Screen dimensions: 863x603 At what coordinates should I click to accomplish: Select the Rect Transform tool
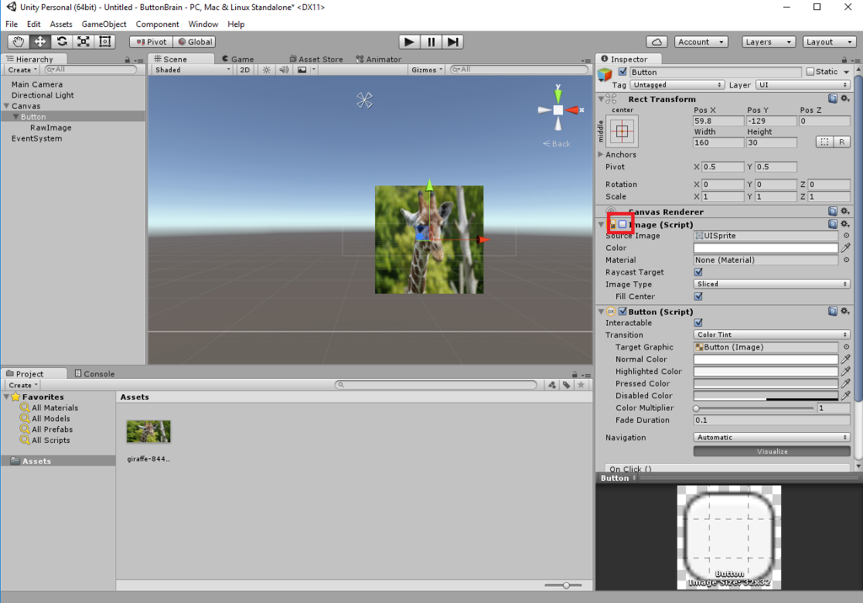105,42
